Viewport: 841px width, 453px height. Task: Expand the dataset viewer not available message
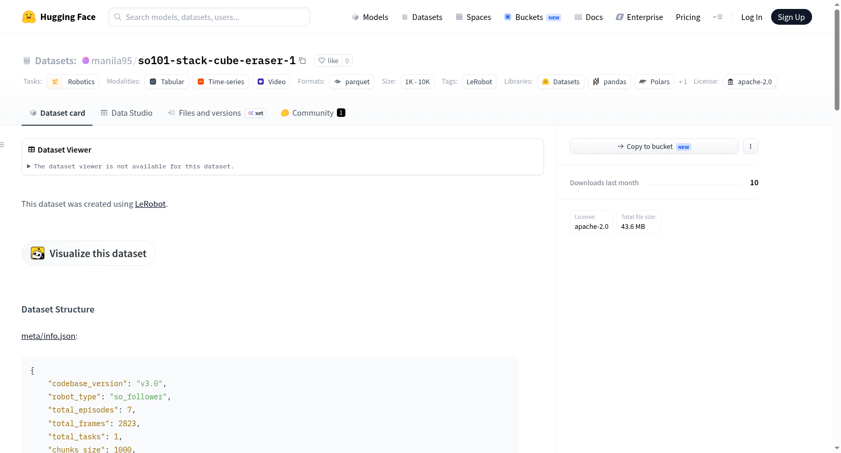pyautogui.click(x=130, y=166)
